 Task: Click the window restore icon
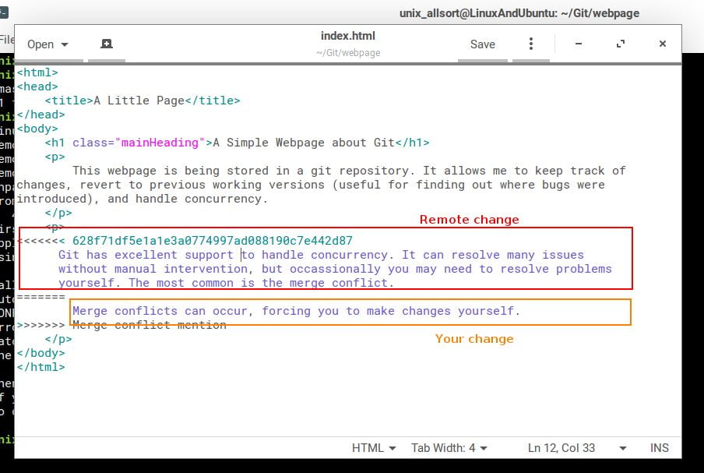click(621, 44)
